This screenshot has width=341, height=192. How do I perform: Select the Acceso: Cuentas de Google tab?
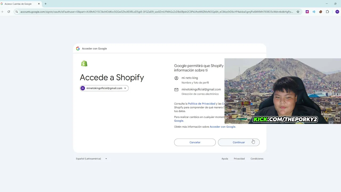(x=20, y=4)
